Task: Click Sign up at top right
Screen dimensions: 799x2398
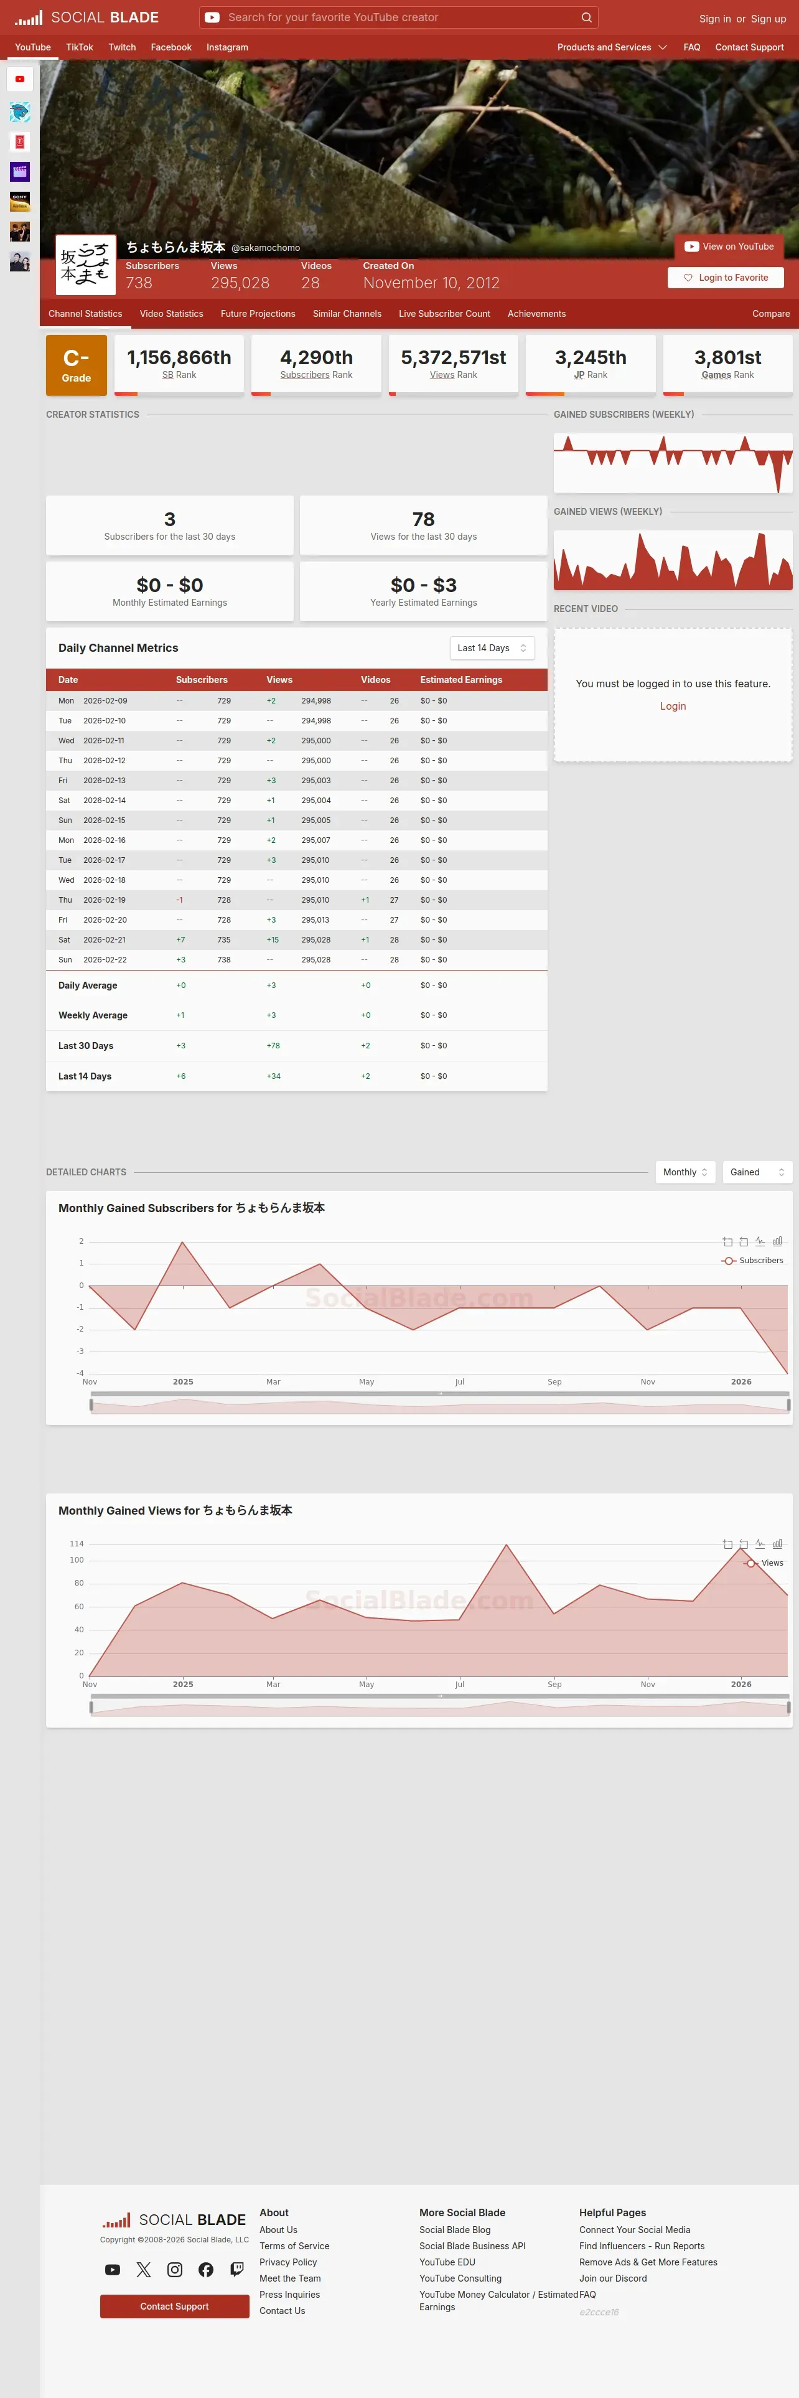Action: [769, 19]
